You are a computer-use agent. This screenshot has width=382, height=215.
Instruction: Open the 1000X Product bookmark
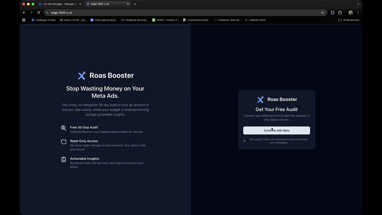click(166, 20)
